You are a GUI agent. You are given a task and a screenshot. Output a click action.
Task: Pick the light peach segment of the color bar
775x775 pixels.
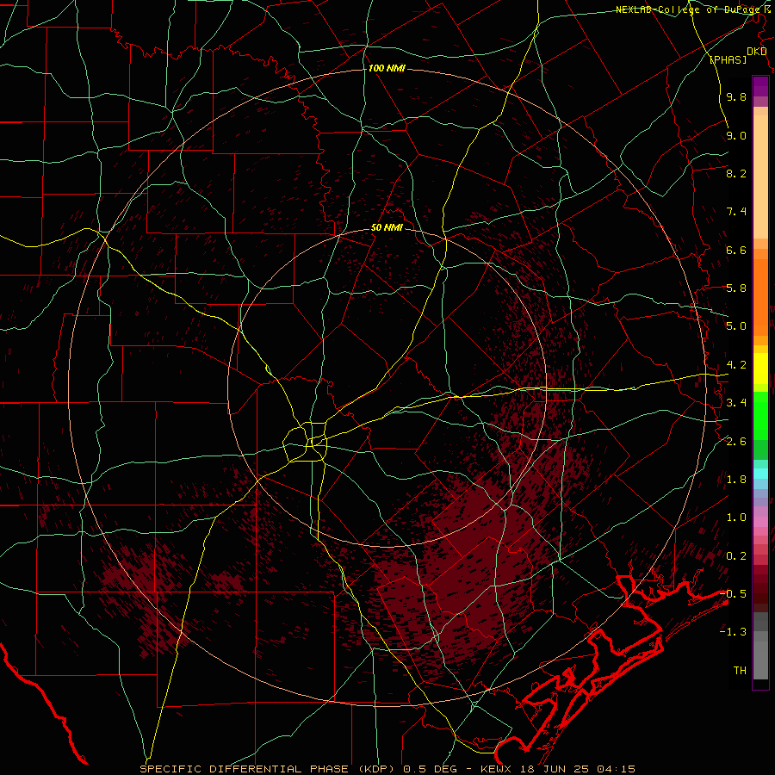click(760, 177)
